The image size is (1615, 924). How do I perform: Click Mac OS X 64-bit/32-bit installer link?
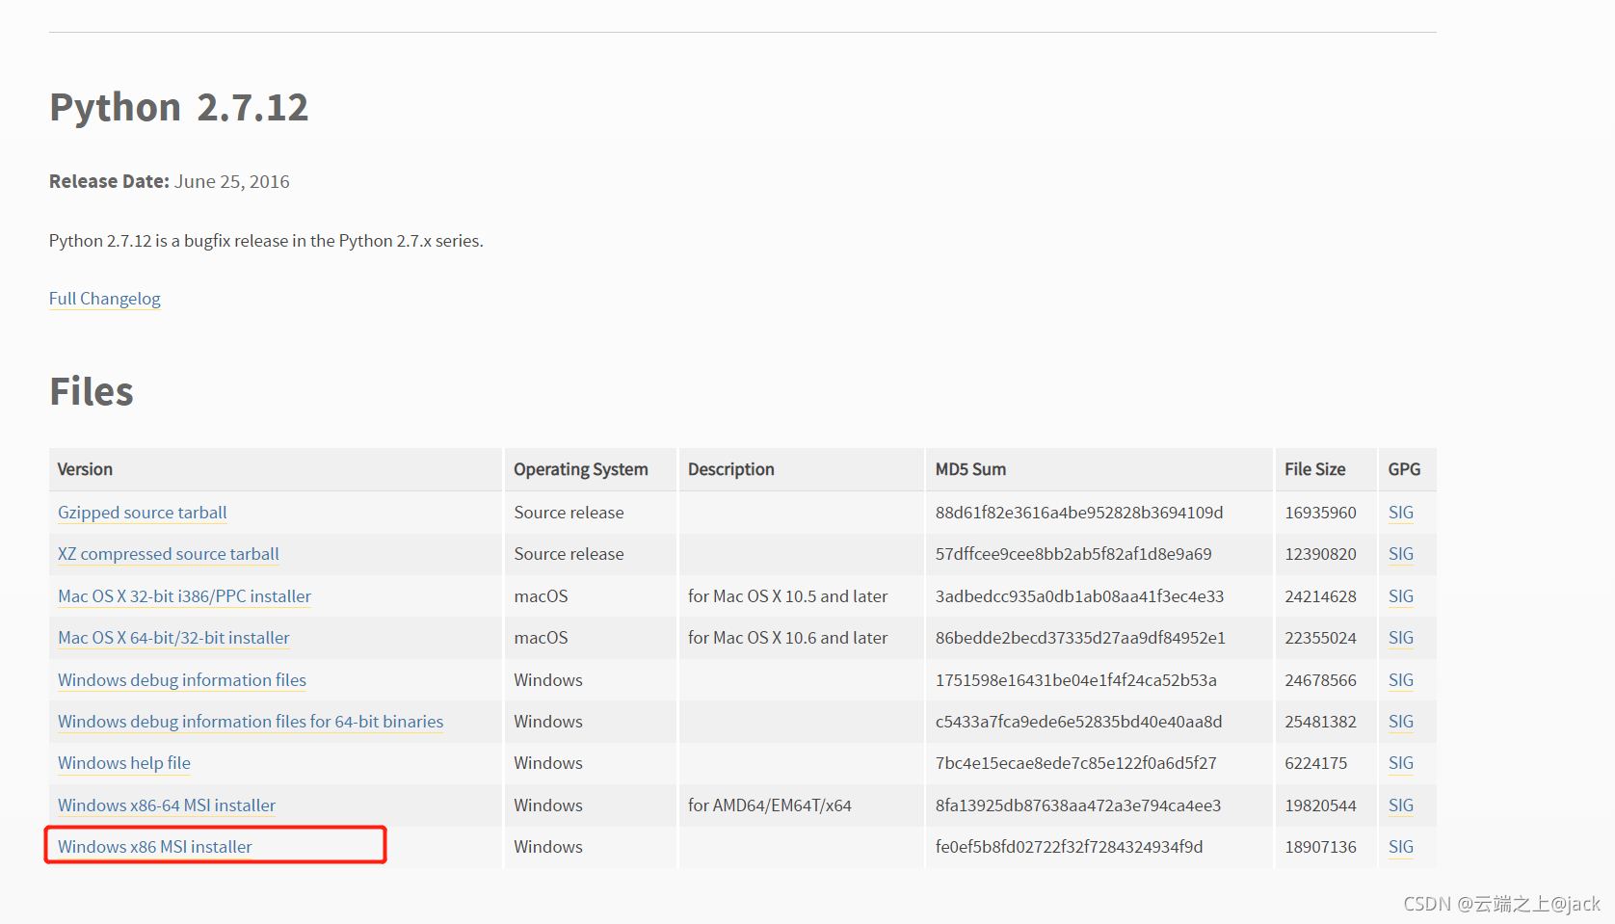(173, 638)
